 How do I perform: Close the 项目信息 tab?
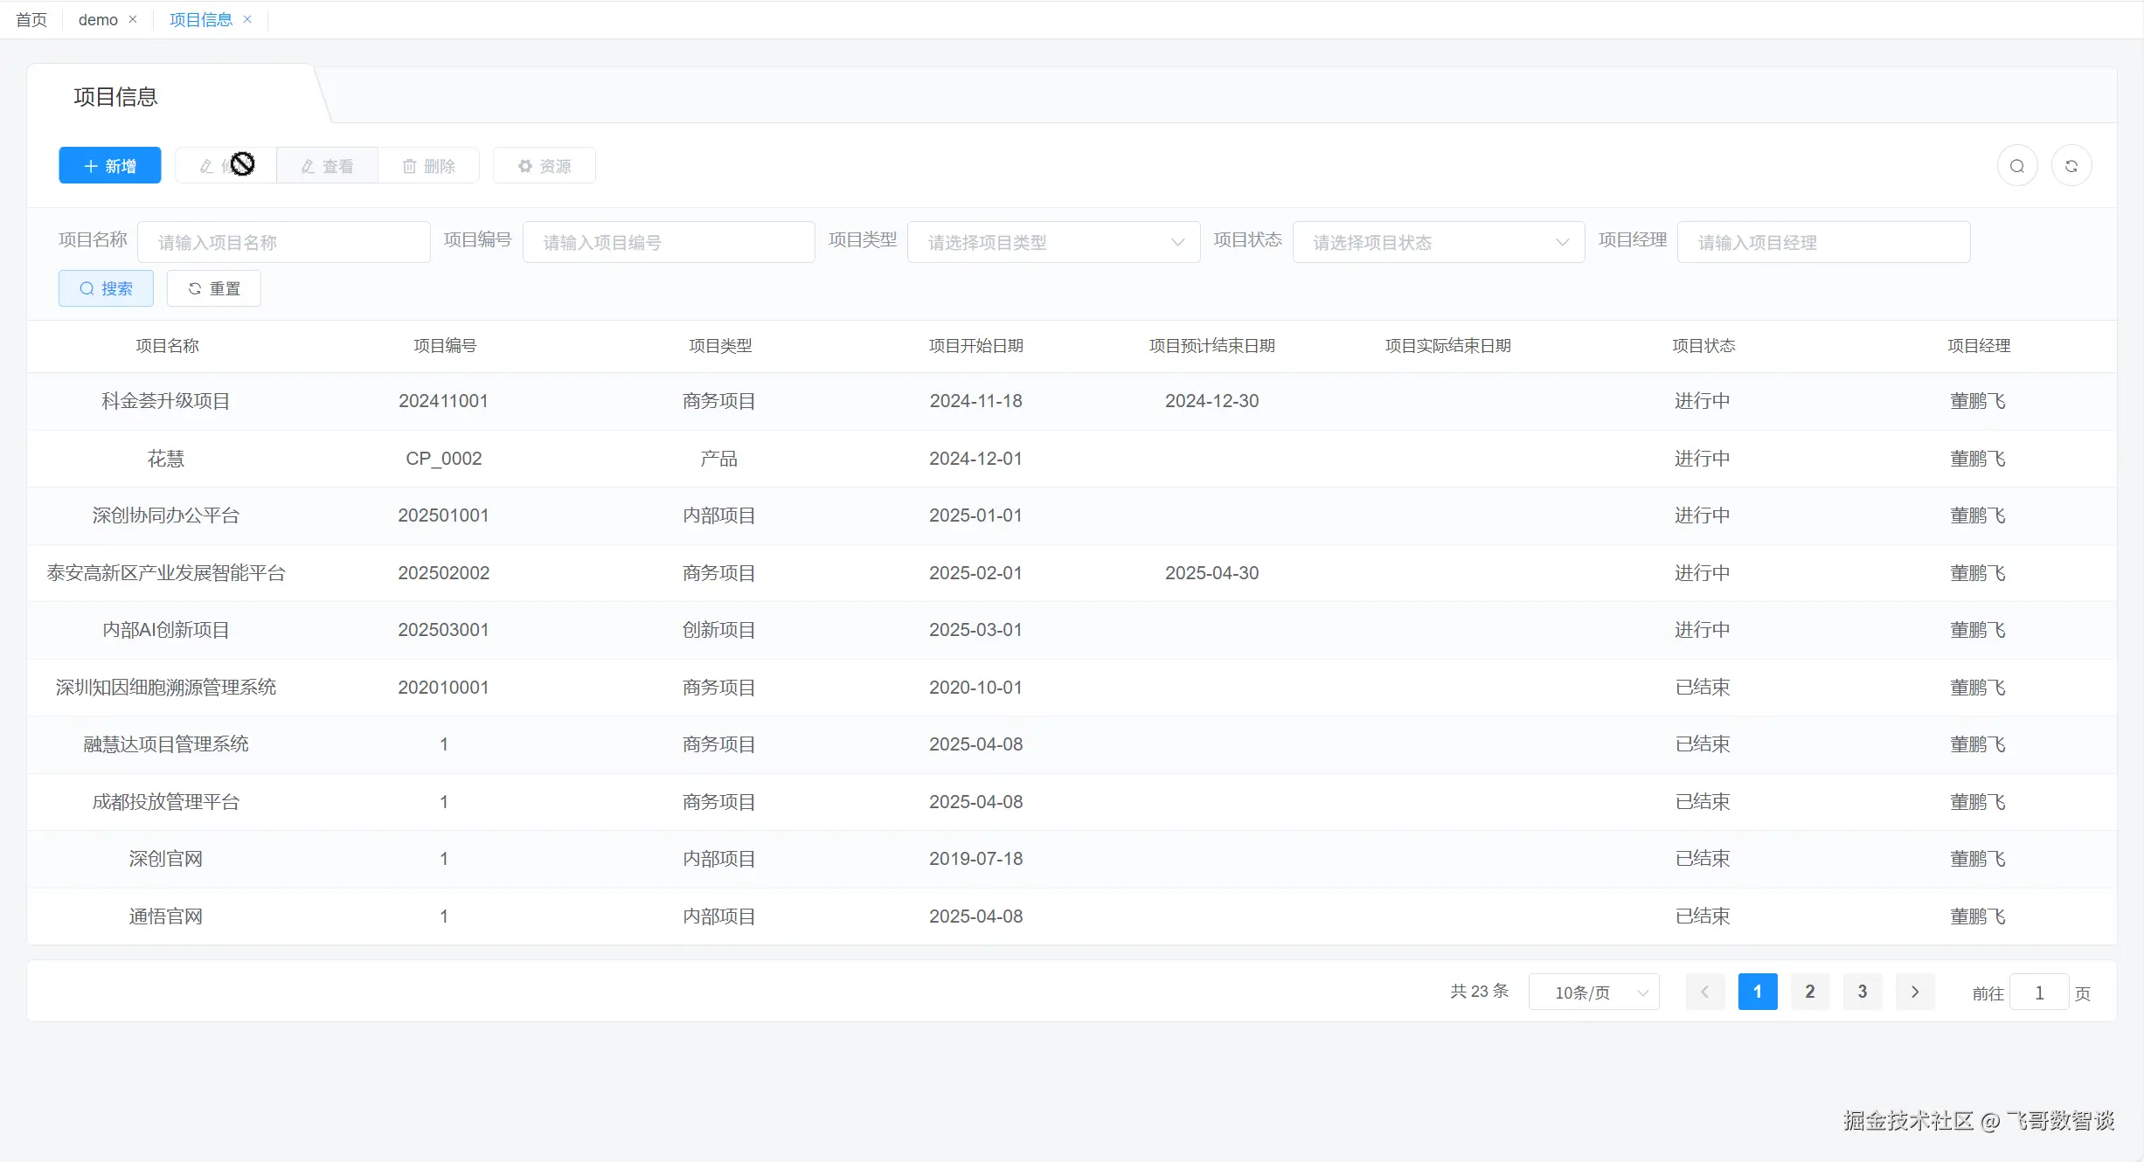click(247, 19)
